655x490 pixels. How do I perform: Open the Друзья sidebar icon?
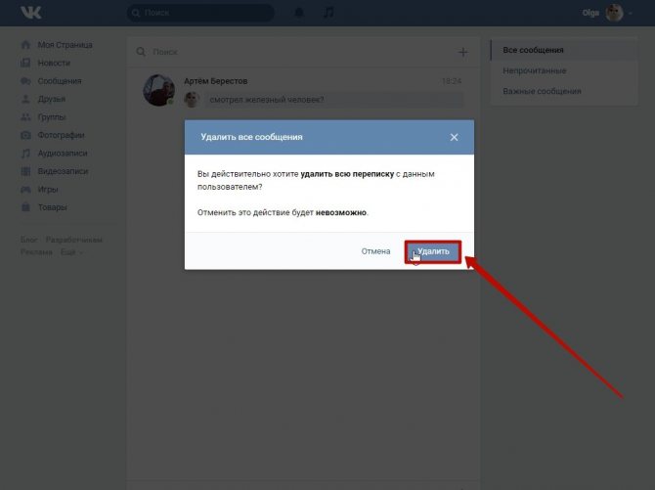pyautogui.click(x=25, y=99)
